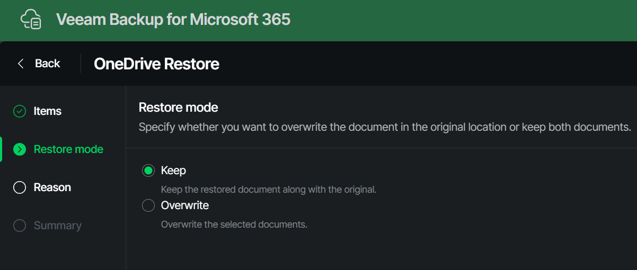Click the OneDrive Restore page heading
Image resolution: width=637 pixels, height=270 pixels.
pos(156,64)
